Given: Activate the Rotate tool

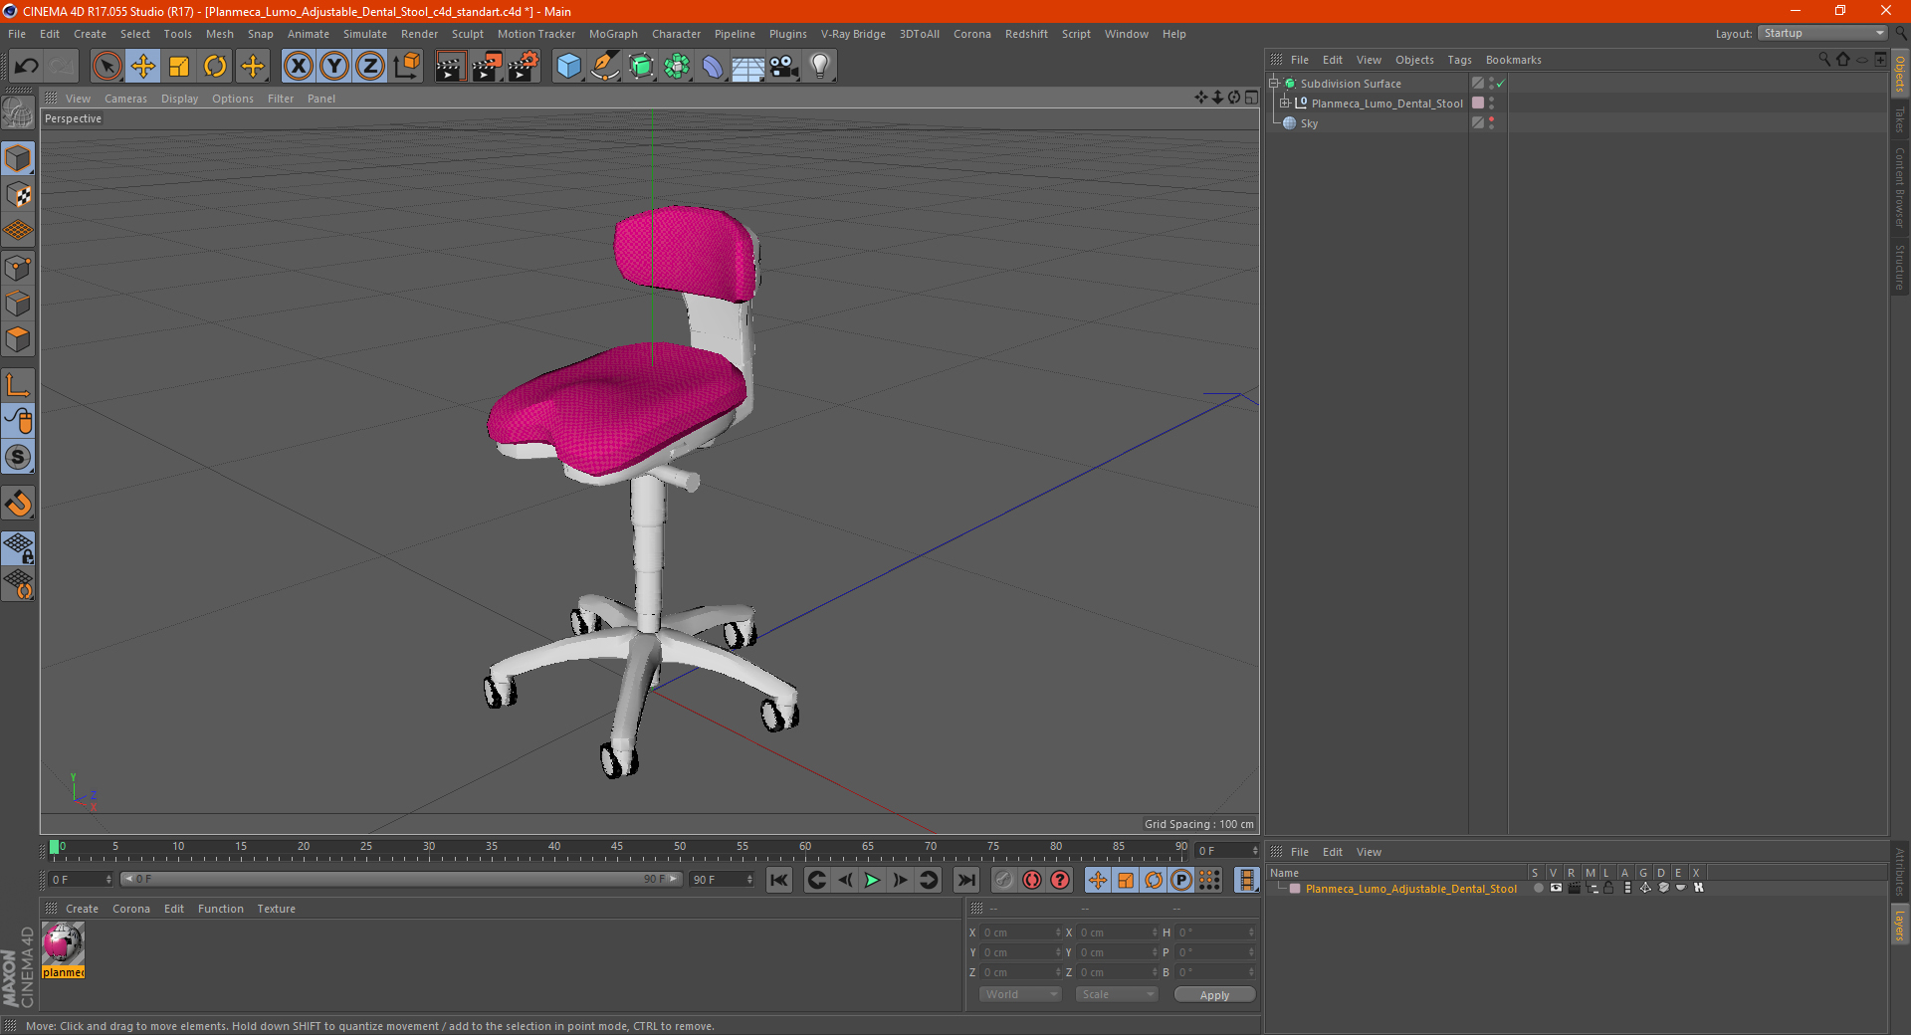Looking at the screenshot, I should (215, 67).
